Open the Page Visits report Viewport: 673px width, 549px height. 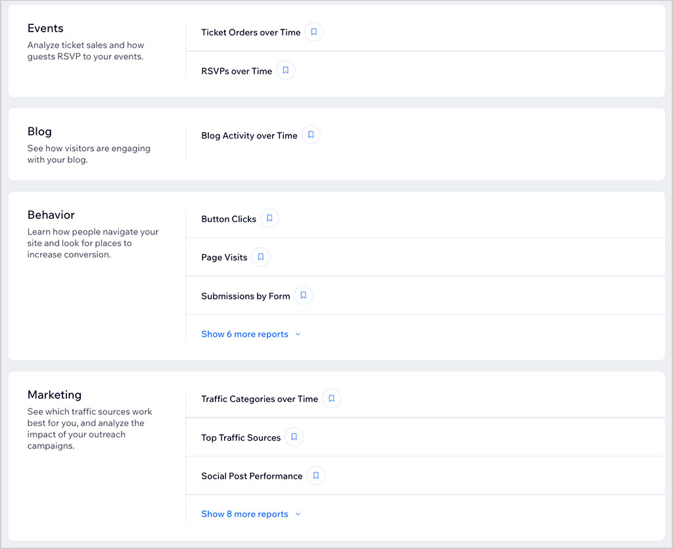224,257
